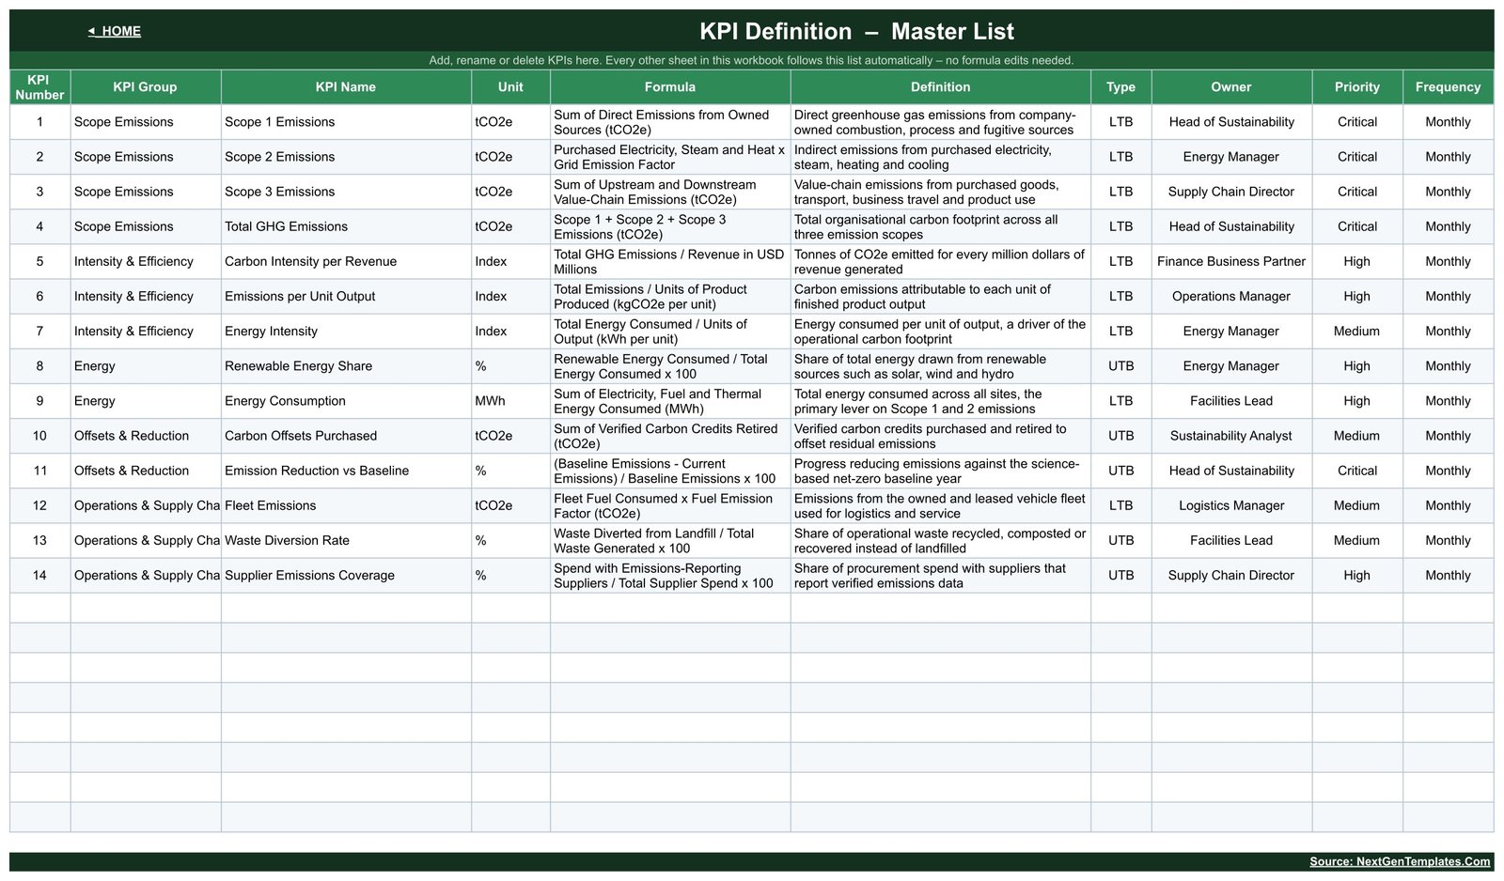Select Fleet Fuel Consumed formula cell
Image resolution: width=1504 pixels, height=881 pixels.
coord(670,505)
